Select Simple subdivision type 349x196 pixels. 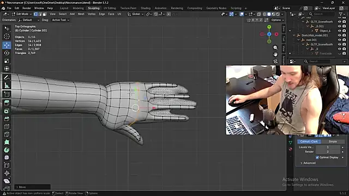(x=333, y=142)
